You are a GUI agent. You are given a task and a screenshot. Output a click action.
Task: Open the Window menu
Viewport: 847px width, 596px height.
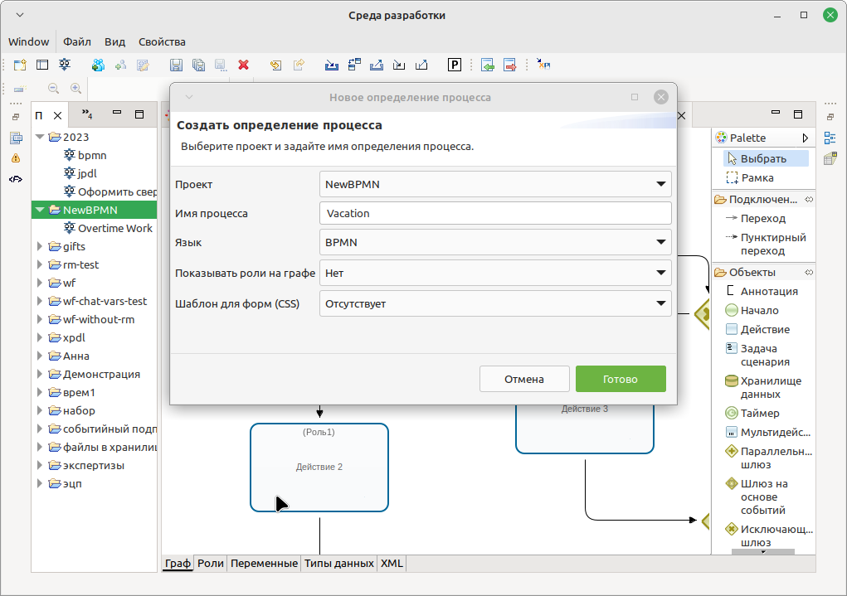tap(29, 41)
